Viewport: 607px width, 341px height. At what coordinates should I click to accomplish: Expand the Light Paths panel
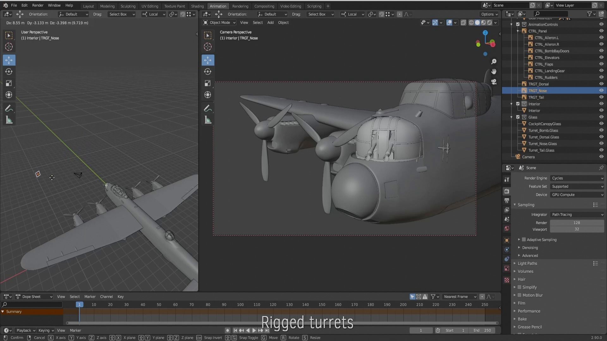click(527, 263)
